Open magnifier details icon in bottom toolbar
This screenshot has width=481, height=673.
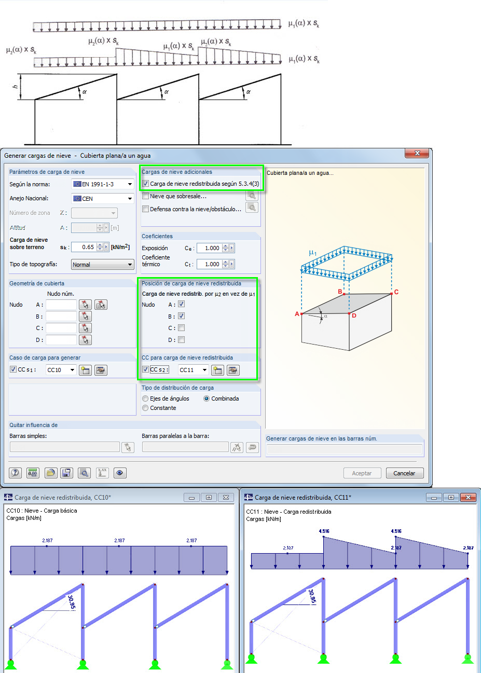click(x=84, y=473)
